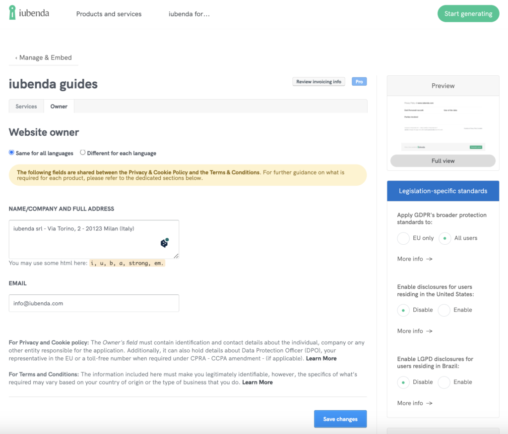
Task: Select 'Different for each language' option
Action: pos(83,153)
